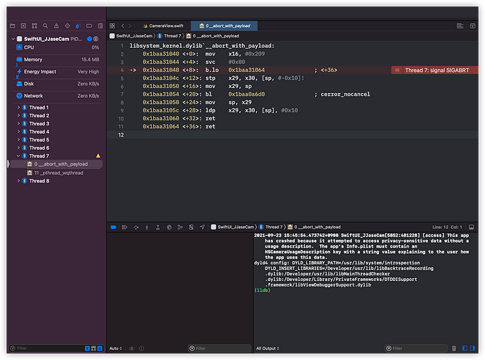Open the Test navigator diamond icon
The width and height of the screenshot is (485, 360).
67,26
